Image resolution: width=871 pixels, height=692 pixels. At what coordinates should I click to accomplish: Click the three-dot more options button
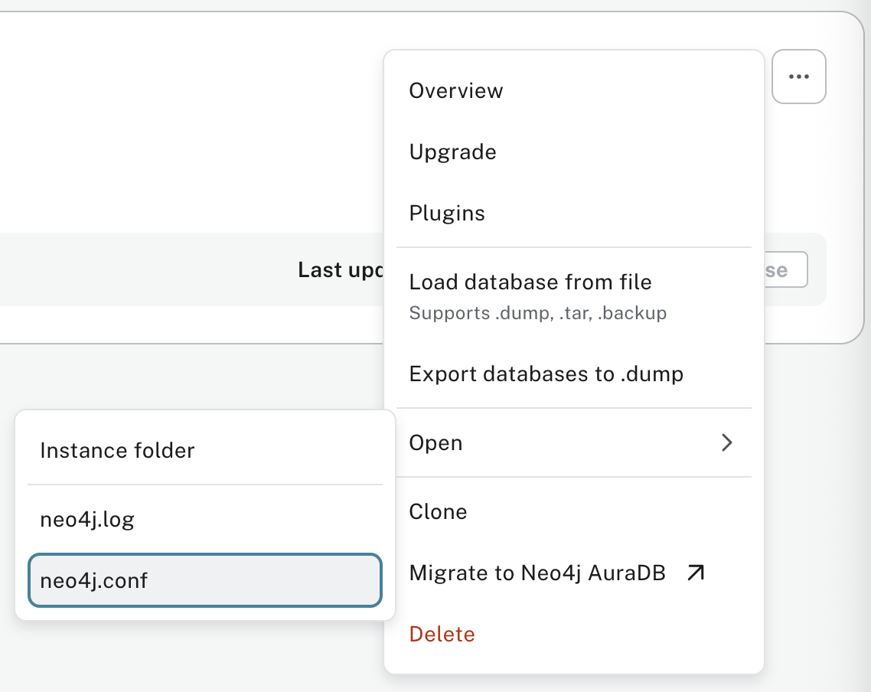(x=798, y=77)
